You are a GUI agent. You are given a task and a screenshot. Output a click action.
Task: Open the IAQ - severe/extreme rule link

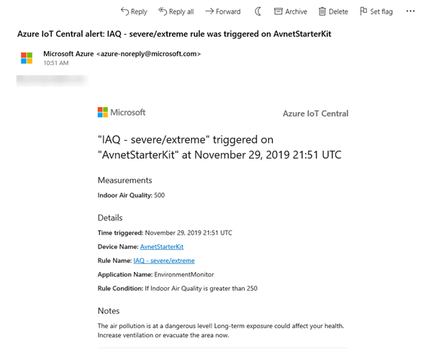click(164, 261)
